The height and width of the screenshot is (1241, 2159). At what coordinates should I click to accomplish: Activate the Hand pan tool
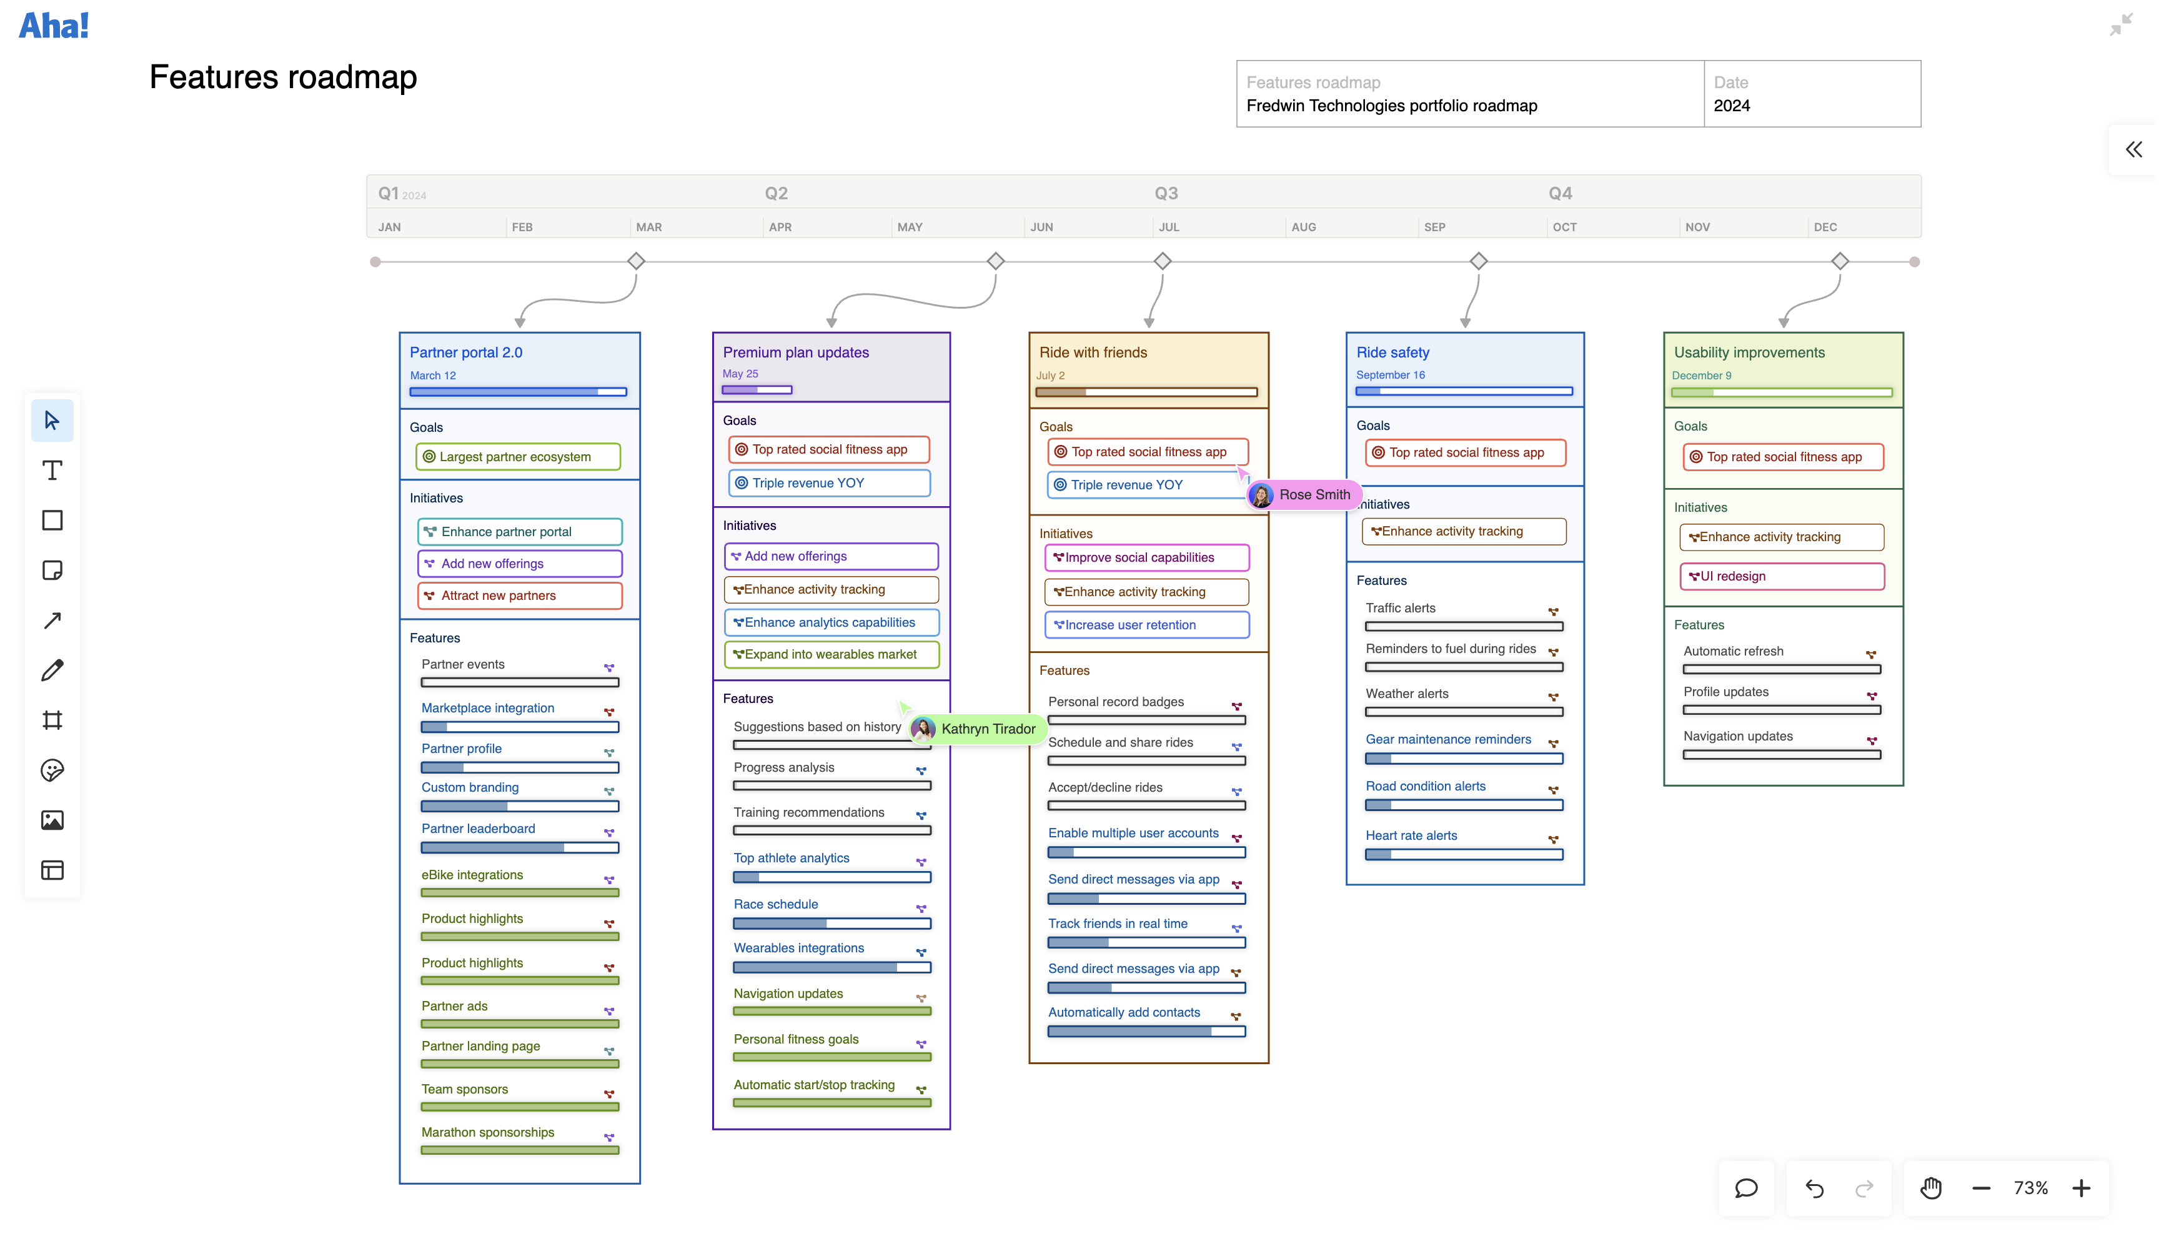[1930, 1188]
